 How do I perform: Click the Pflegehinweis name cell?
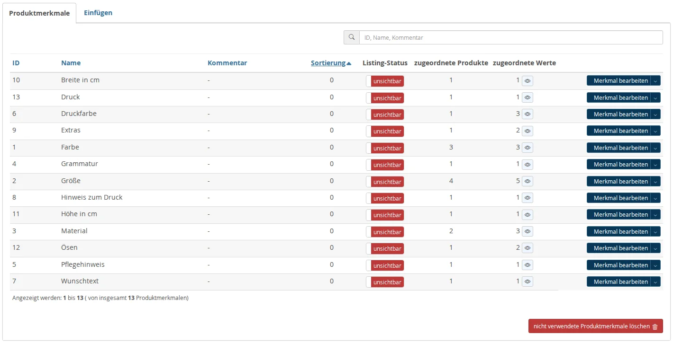(x=83, y=264)
